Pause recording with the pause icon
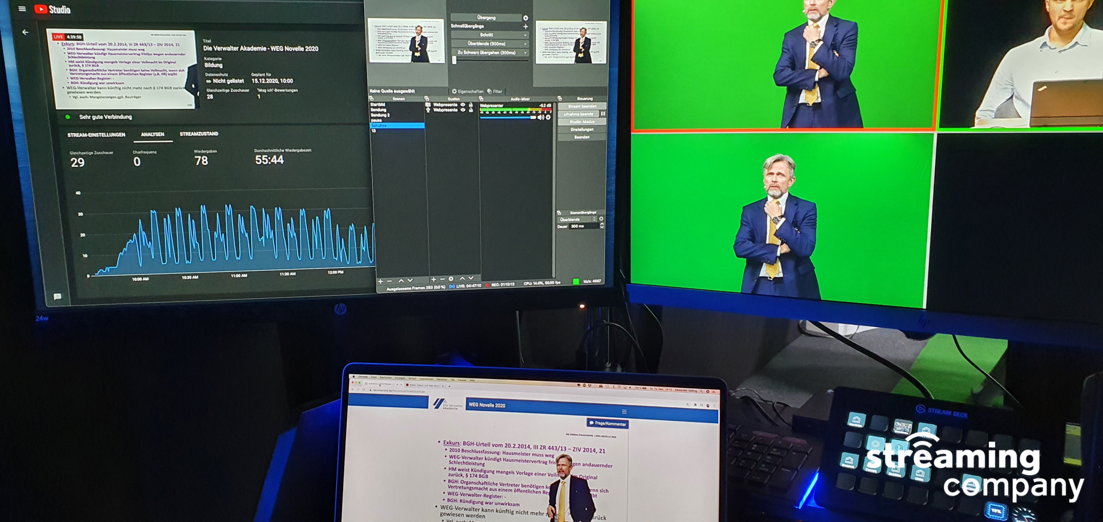This screenshot has width=1103, height=522. 603,114
